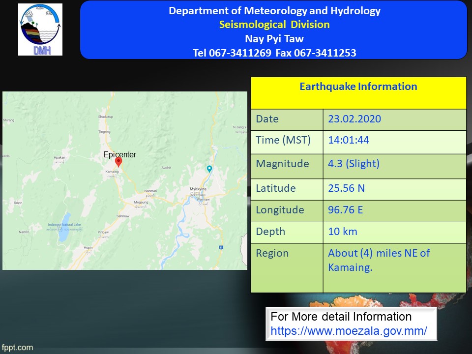
Task: Click the Auche label on map
Action: click(x=166, y=168)
